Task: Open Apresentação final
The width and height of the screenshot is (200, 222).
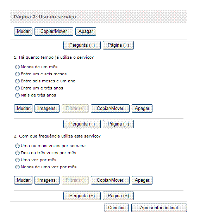Action: 159,208
